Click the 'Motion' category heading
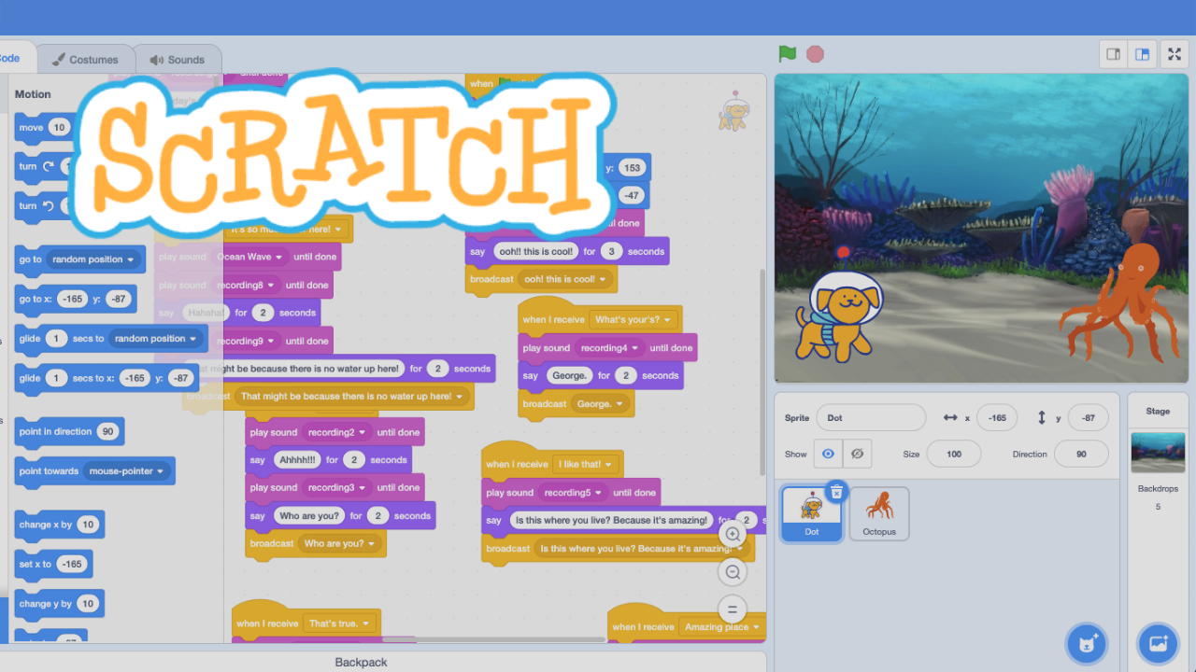 pyautogui.click(x=33, y=94)
